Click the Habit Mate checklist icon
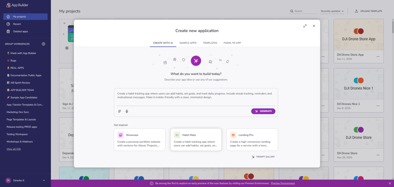Image resolution: width=394 pixels, height=187 pixels. pyautogui.click(x=177, y=135)
